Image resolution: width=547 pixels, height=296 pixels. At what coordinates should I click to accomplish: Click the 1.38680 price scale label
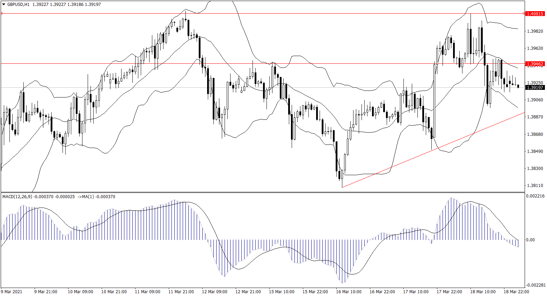click(x=535, y=134)
